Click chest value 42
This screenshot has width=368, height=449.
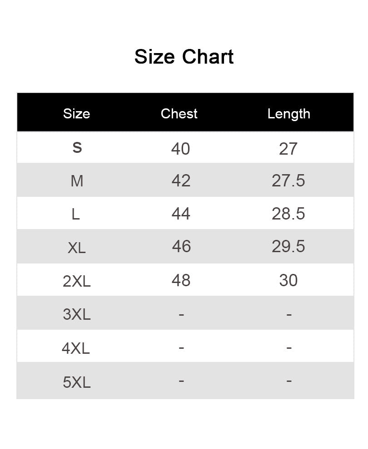point(181,181)
